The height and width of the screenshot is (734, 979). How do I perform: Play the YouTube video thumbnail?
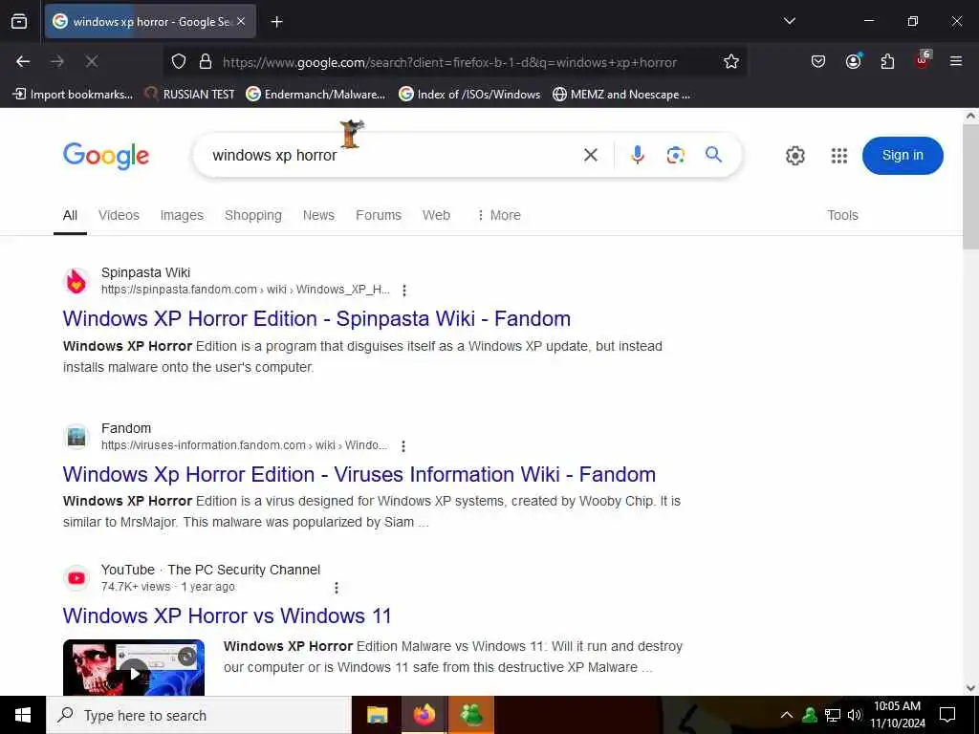(134, 667)
